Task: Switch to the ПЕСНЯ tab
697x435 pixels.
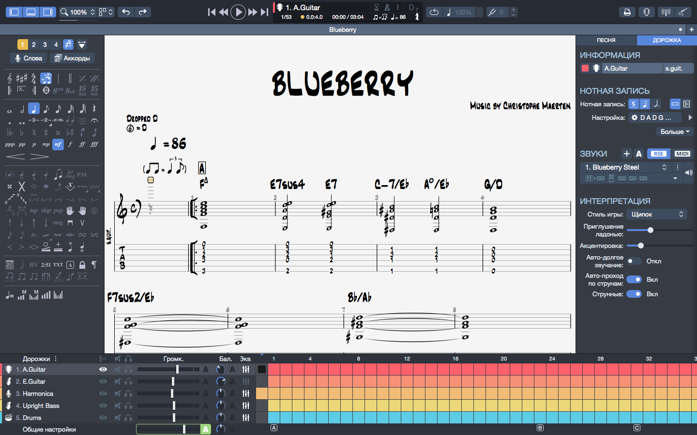Action: coord(606,40)
